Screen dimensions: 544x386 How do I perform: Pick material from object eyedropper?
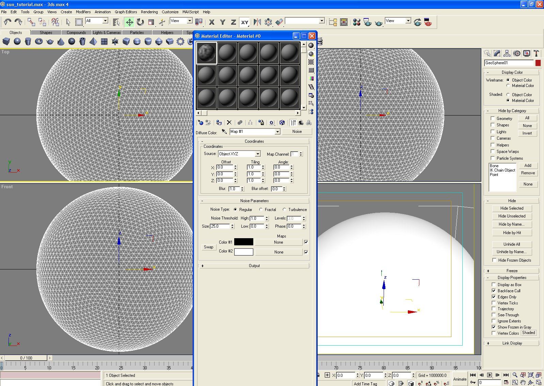click(x=224, y=131)
